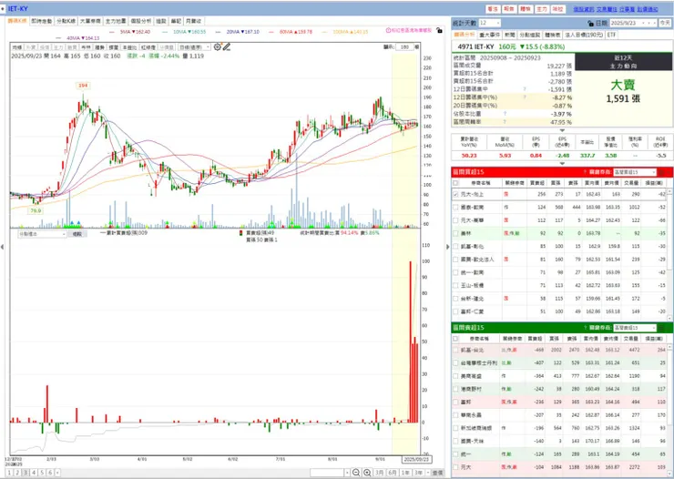Tick the header checkbox of the sell table
Viewport: 674px width, 479px height.
(455, 339)
